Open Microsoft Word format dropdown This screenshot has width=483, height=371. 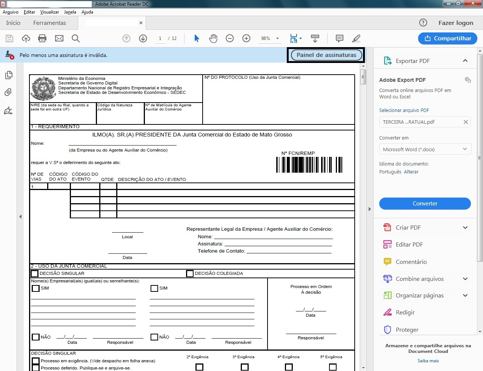[425, 149]
